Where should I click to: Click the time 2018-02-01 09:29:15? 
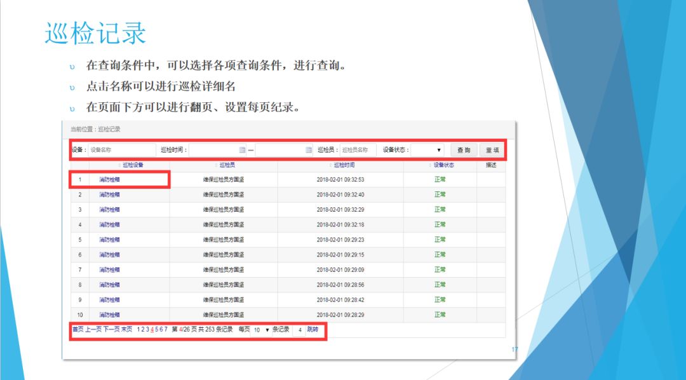click(x=340, y=255)
